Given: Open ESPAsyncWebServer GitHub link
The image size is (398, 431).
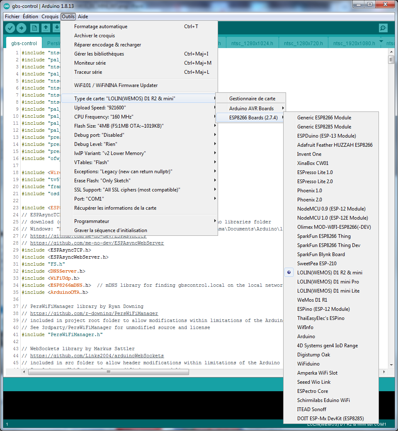Looking at the screenshot, I should [x=97, y=243].
